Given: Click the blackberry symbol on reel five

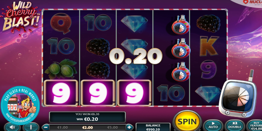Looking at the screenshot, I should (x=208, y=23).
